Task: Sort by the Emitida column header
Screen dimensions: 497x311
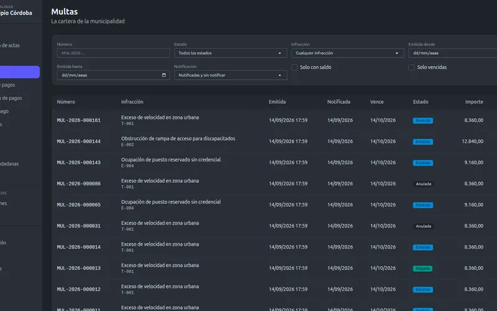Action: pos(277,102)
